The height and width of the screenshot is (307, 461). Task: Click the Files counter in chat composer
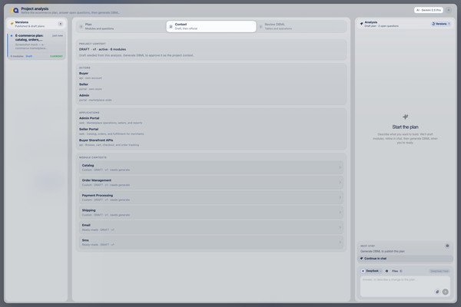(x=397, y=271)
